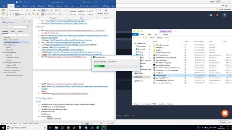Click the Share button in Word
The height and width of the screenshot is (130, 232).
tap(106, 6)
